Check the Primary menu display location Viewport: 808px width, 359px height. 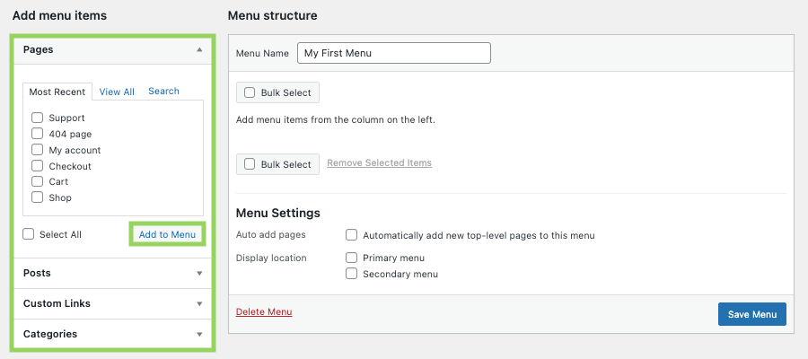tap(352, 258)
